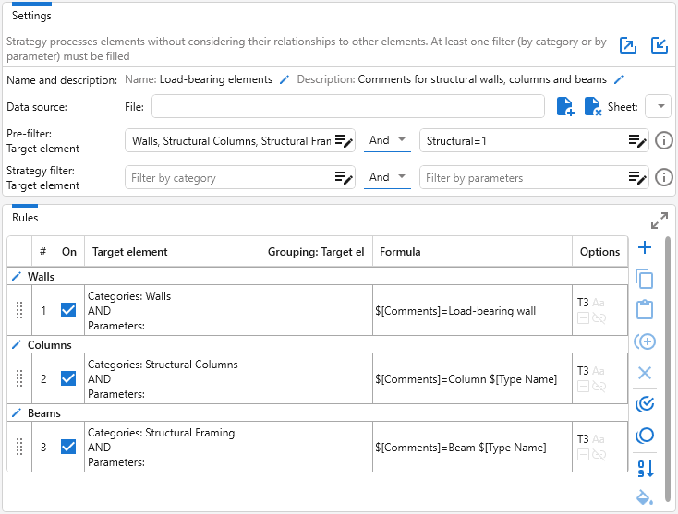The width and height of the screenshot is (678, 514).
Task: Select the Rules tab header
Action: click(x=25, y=218)
